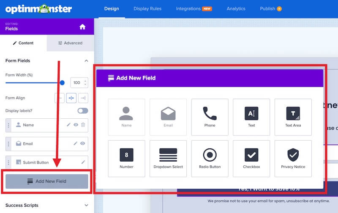
Task: Add a Radio Button field
Action: 210,159
